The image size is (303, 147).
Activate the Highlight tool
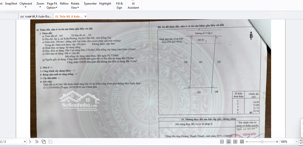(105, 4)
